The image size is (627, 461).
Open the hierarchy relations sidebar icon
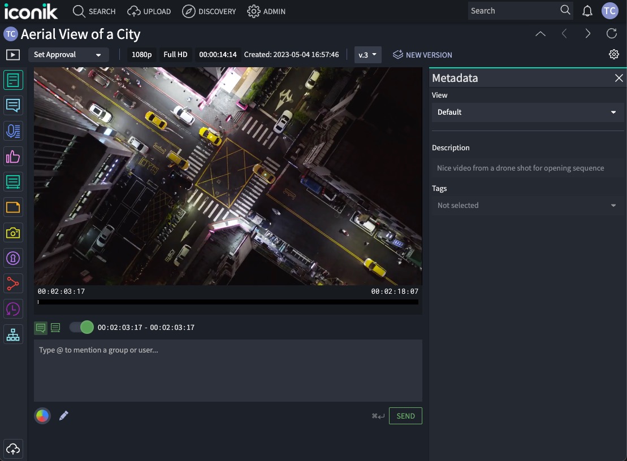click(x=13, y=334)
